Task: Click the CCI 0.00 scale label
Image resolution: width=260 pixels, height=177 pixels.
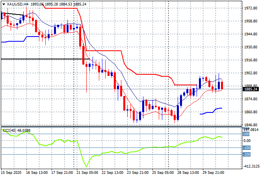Action: pyautogui.click(x=247, y=141)
